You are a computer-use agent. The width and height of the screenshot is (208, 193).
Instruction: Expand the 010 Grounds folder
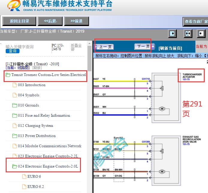[28, 105]
